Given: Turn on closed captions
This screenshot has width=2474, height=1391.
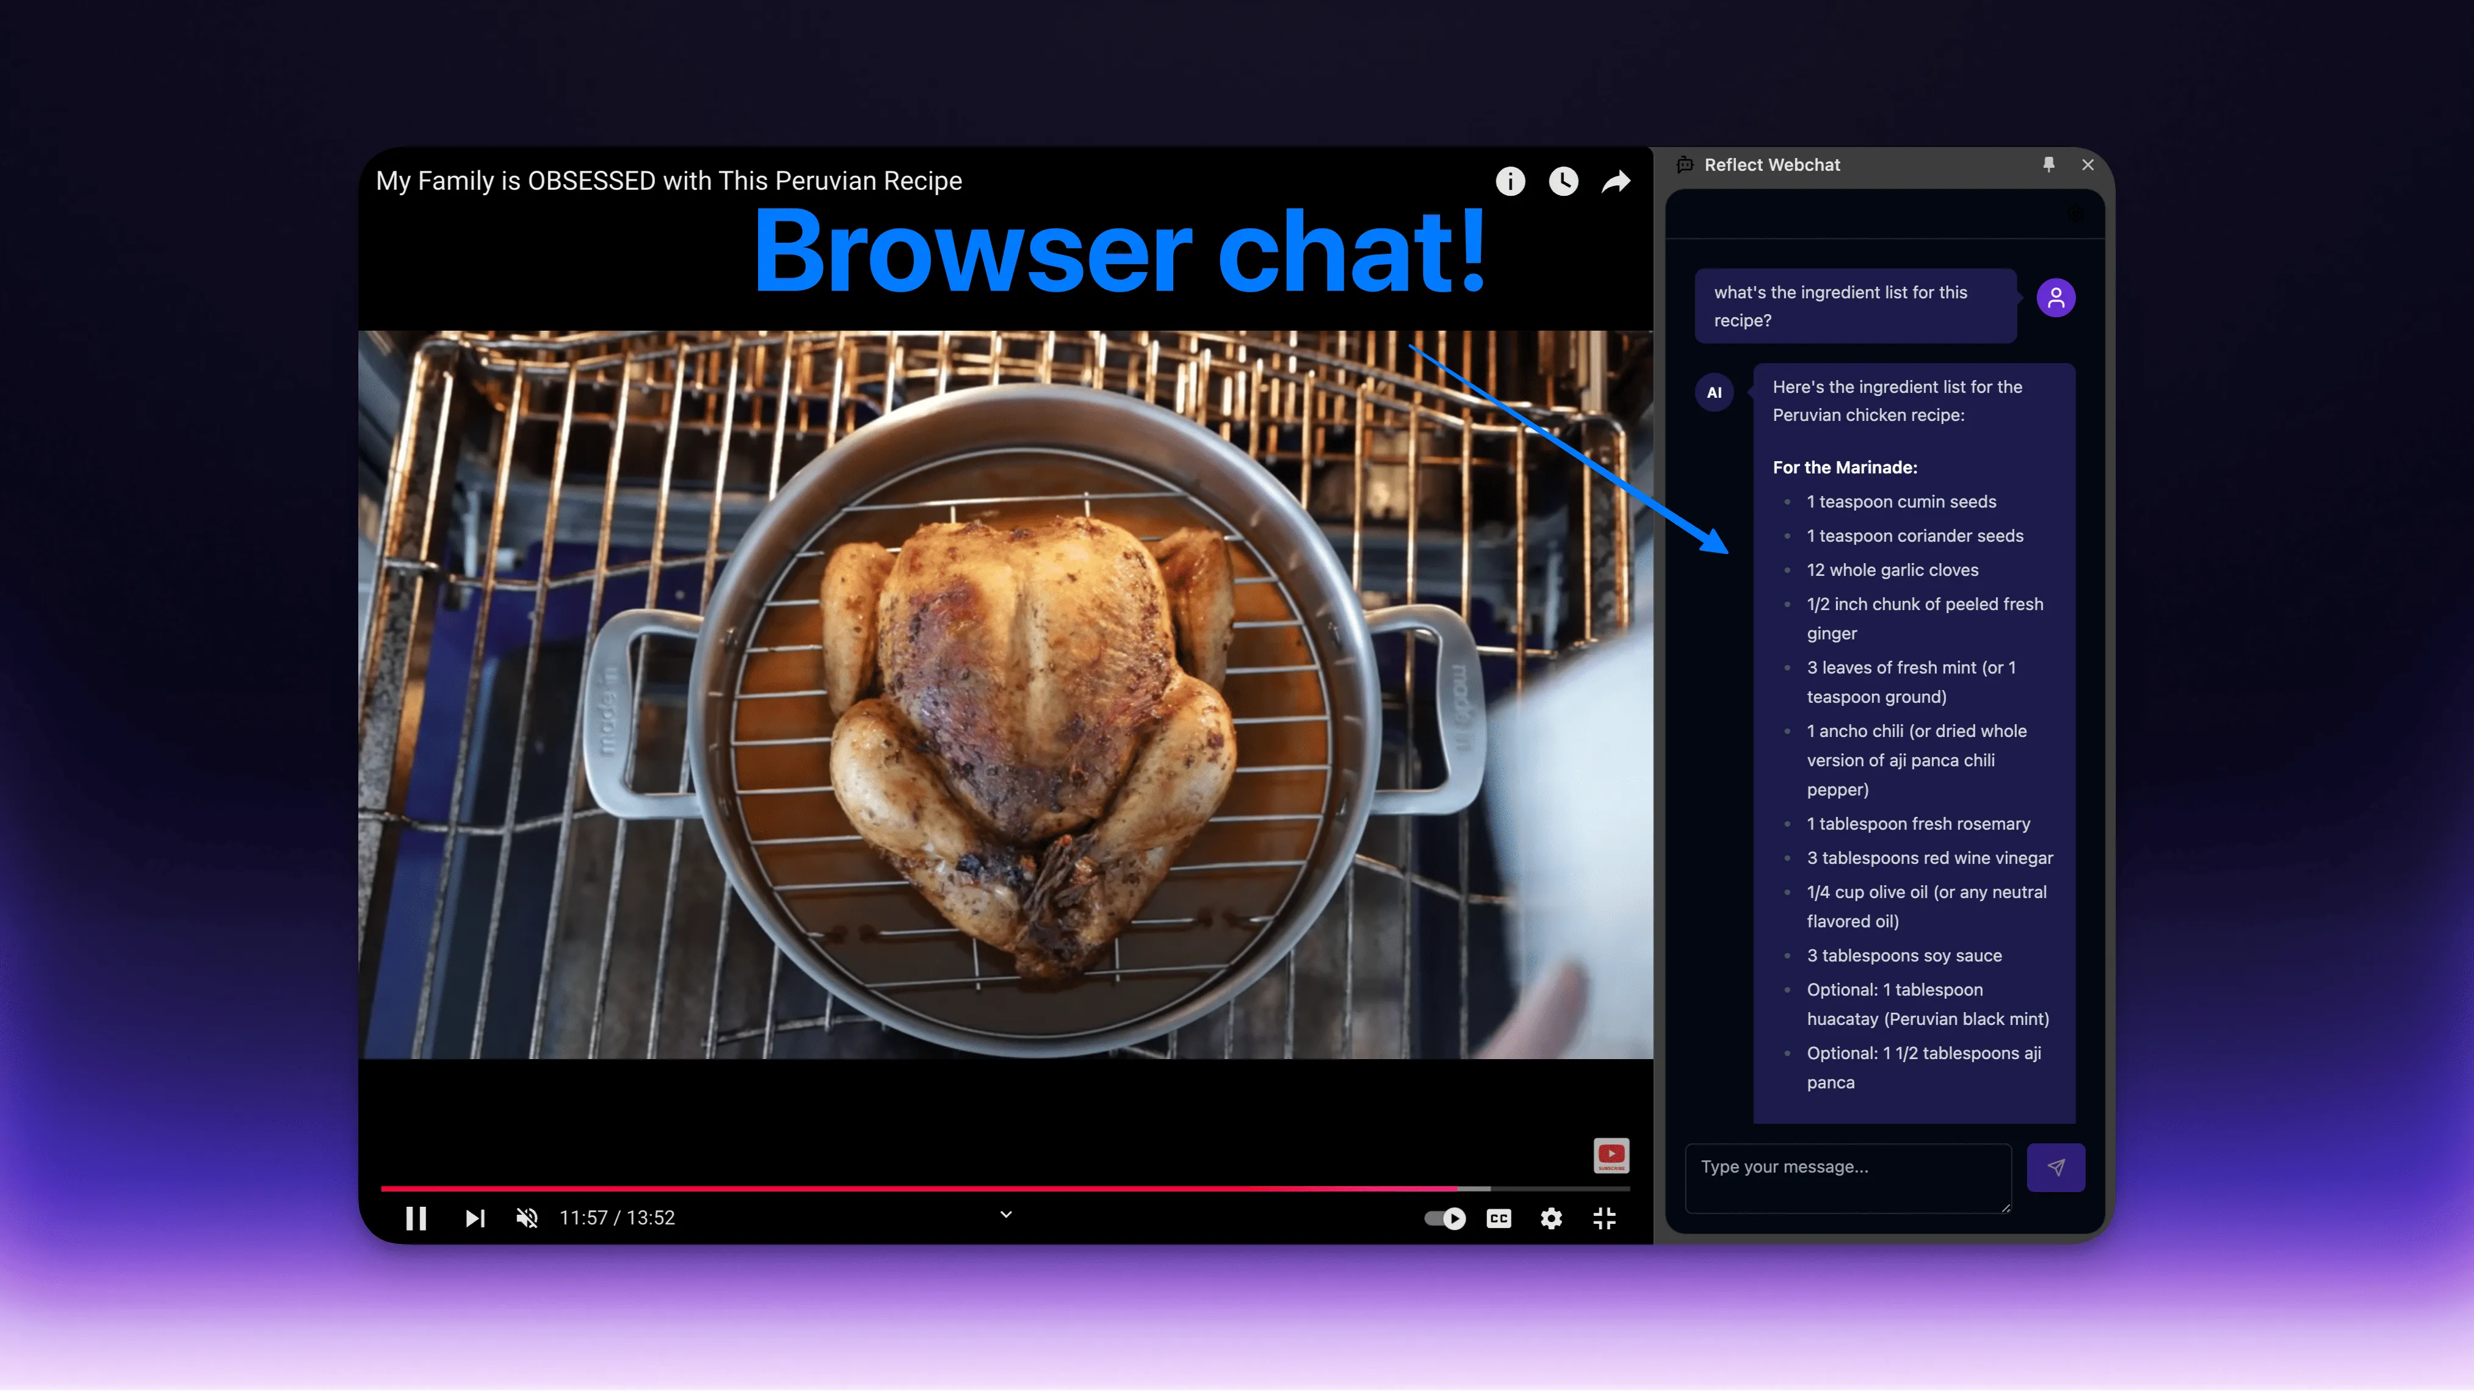Looking at the screenshot, I should coord(1498,1218).
